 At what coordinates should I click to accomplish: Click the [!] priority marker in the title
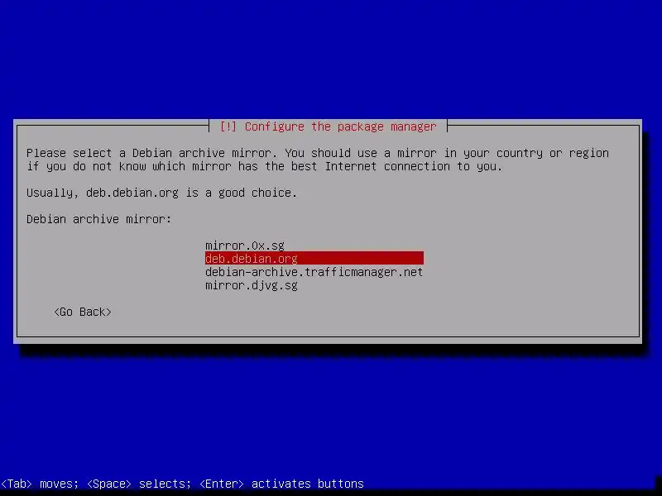tap(228, 126)
